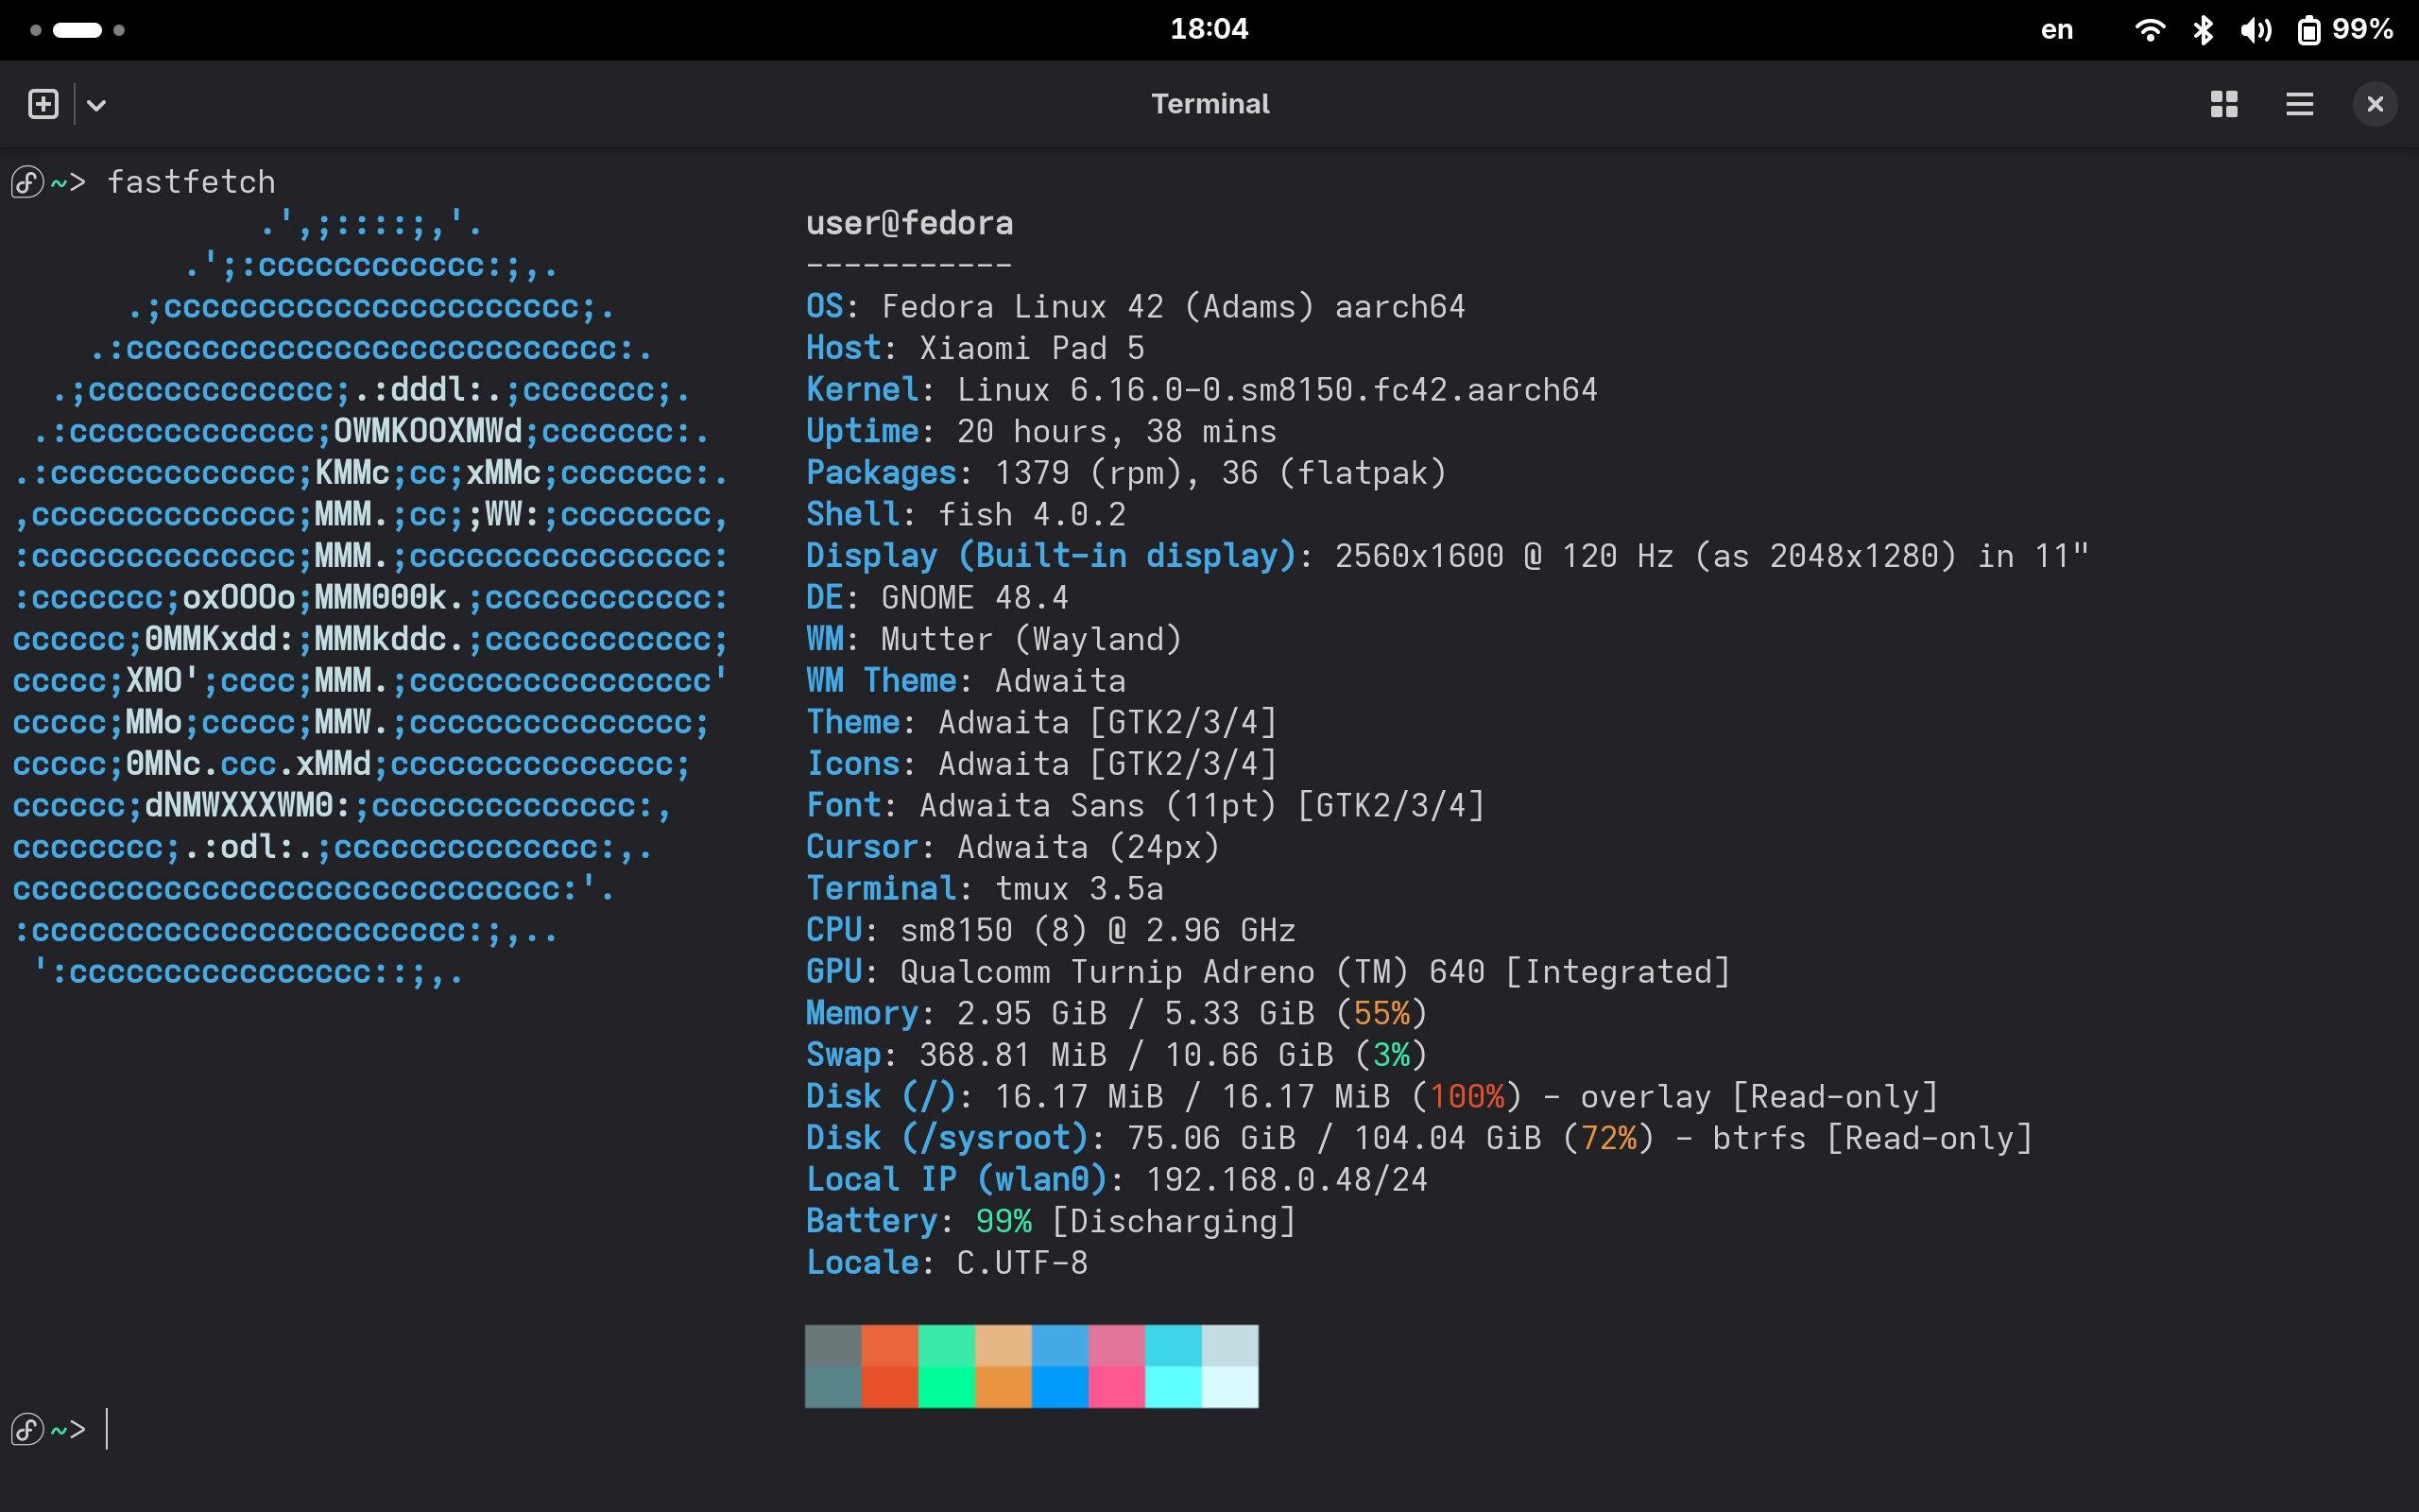
Task: Click the Battery 99% value in fastfetch
Action: 1004,1221
